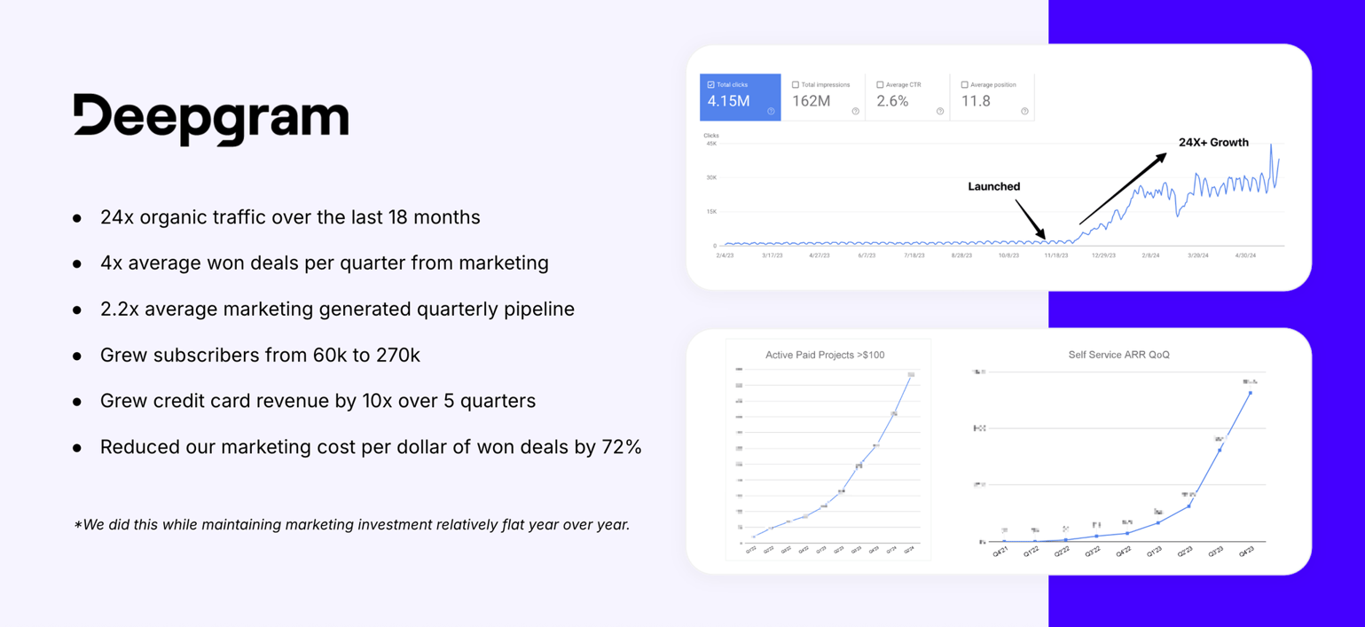Screen dimensions: 1365x627
Task: Uncheck the Total clicks checkbox
Action: pos(711,84)
